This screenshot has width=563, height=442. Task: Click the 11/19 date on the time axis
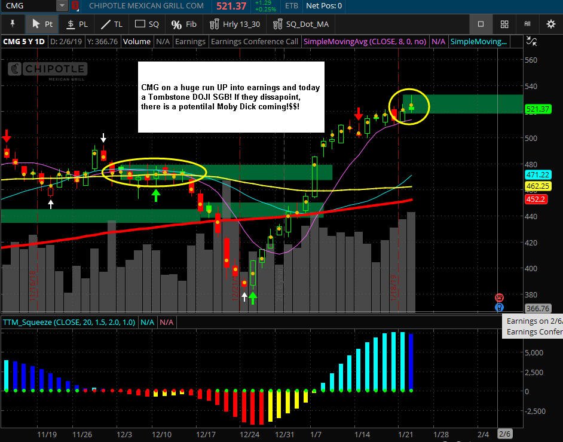[x=47, y=434]
